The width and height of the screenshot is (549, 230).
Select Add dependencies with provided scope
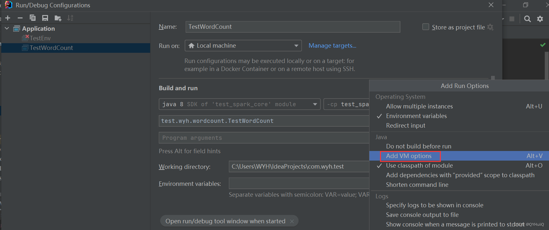point(459,175)
